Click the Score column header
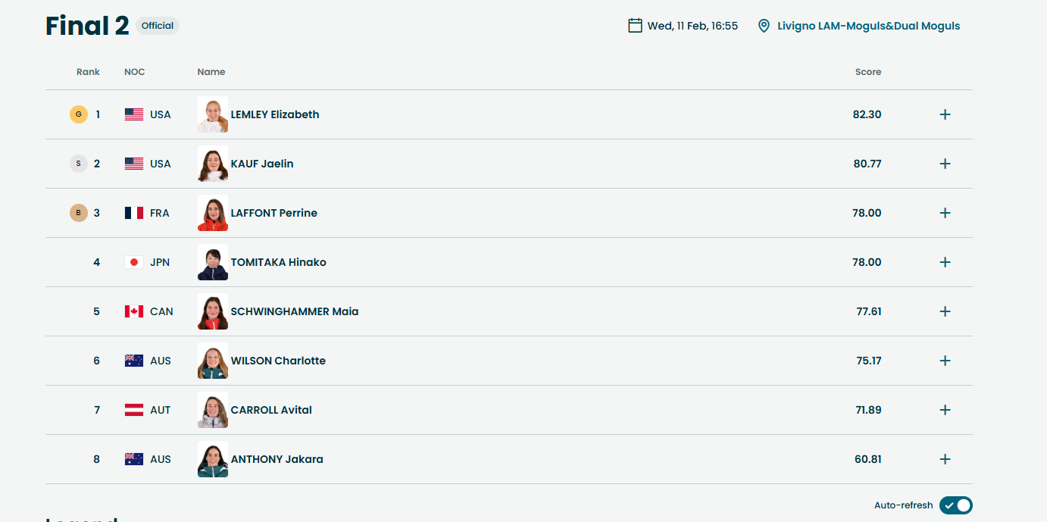 point(867,72)
